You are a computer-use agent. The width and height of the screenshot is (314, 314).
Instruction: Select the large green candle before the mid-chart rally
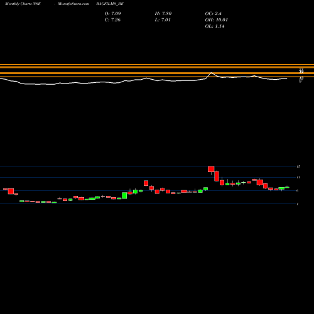coord(124,195)
